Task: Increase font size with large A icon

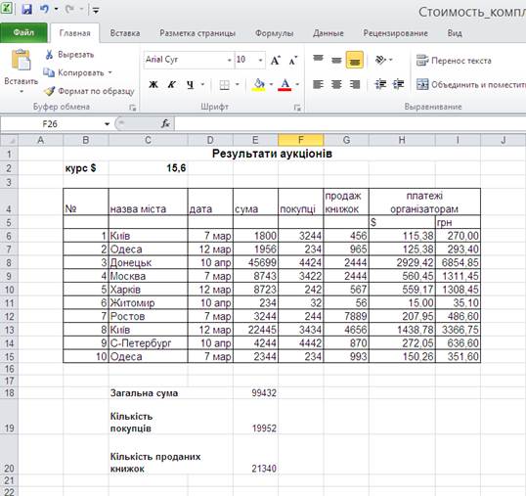Action: [x=276, y=61]
